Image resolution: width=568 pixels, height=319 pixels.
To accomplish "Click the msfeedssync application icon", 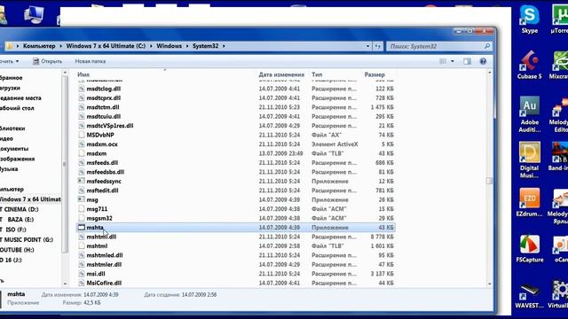I will [x=82, y=181].
